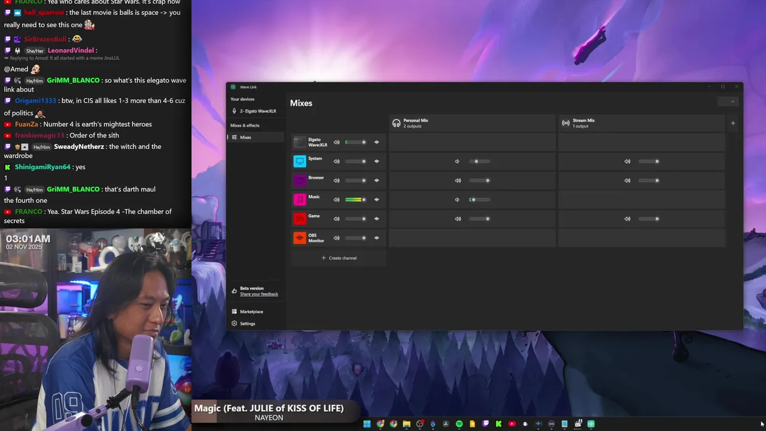Adjust System volume slider in Personal Mix

479,161
